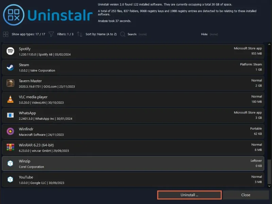Image resolution: width=272 pixels, height=204 pixels.
Task: Click the sort arrows icon
Action: pos(80,34)
